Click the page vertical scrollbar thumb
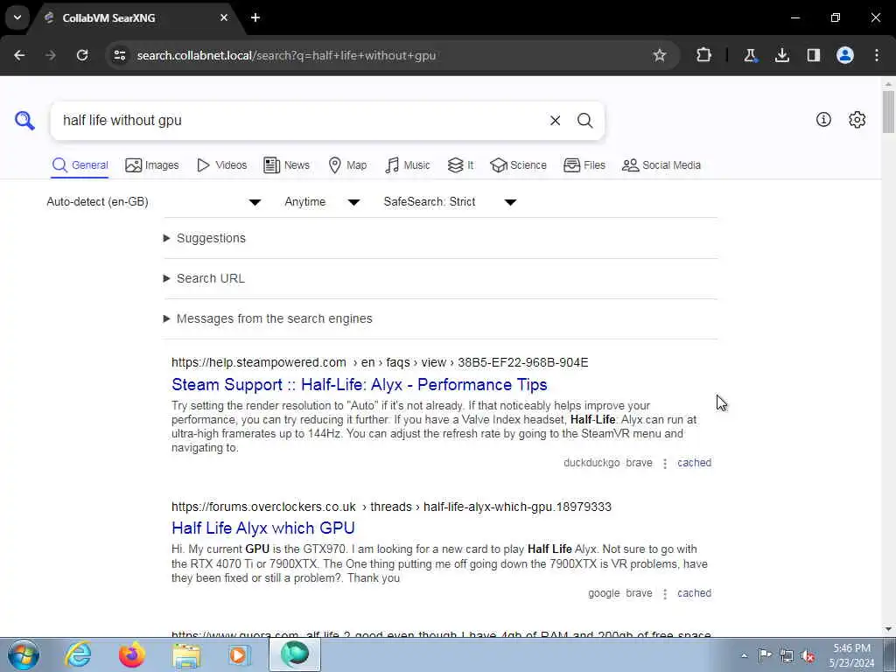The height and width of the screenshot is (672, 896). tap(888, 111)
